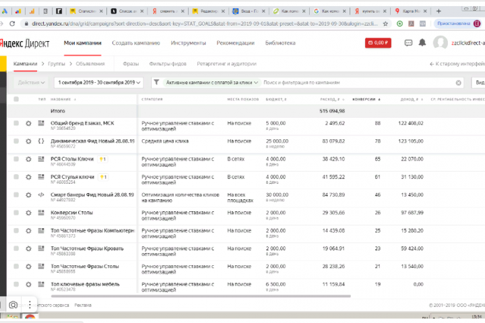
Task: Switch to the Группы tab
Action: tap(57, 64)
